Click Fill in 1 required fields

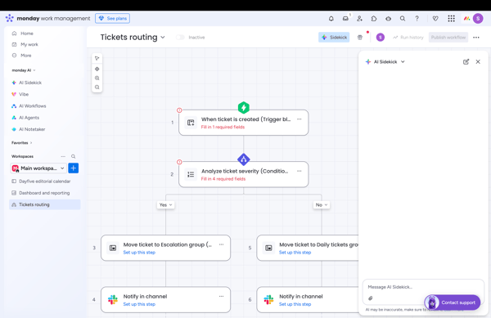click(x=223, y=127)
